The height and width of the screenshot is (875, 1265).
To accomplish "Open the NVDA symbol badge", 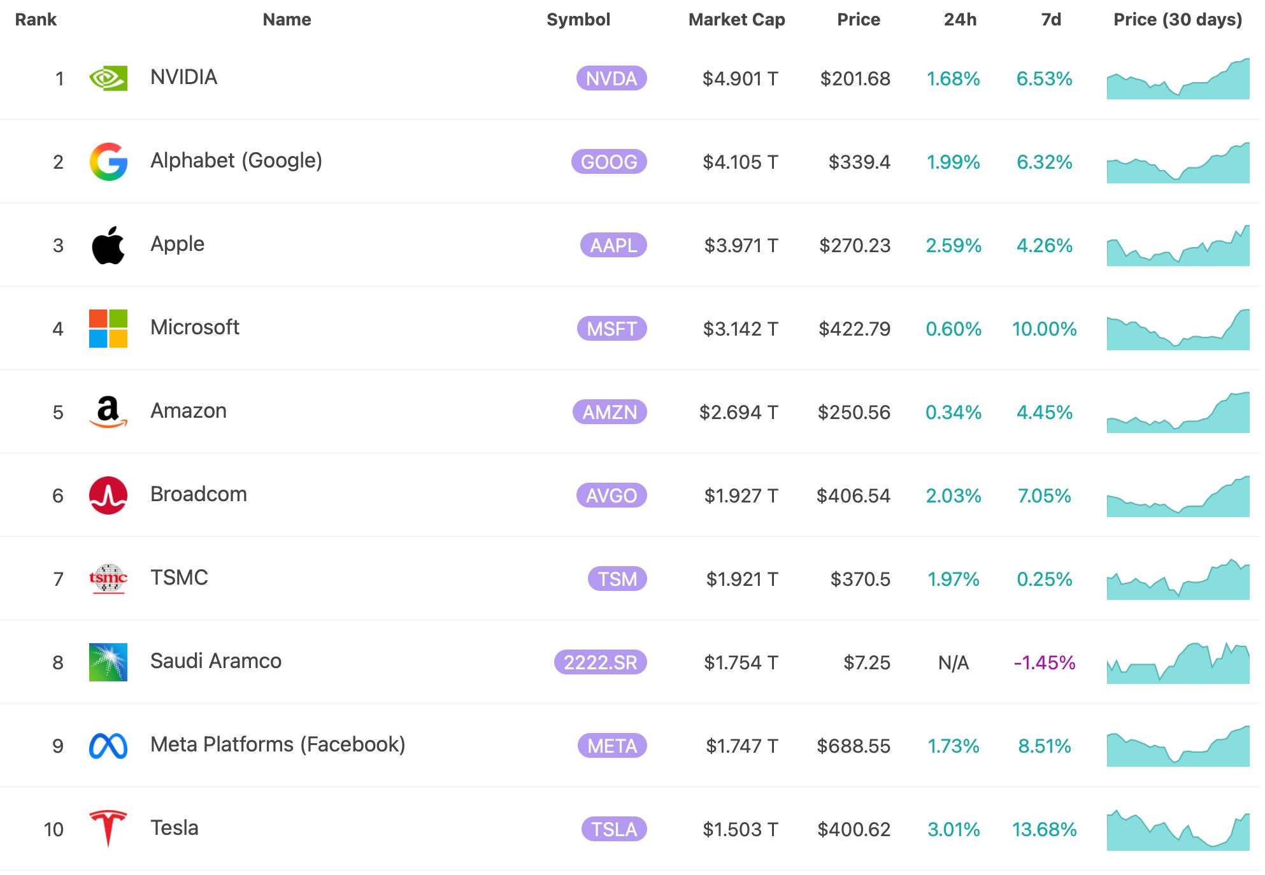I will pos(610,79).
